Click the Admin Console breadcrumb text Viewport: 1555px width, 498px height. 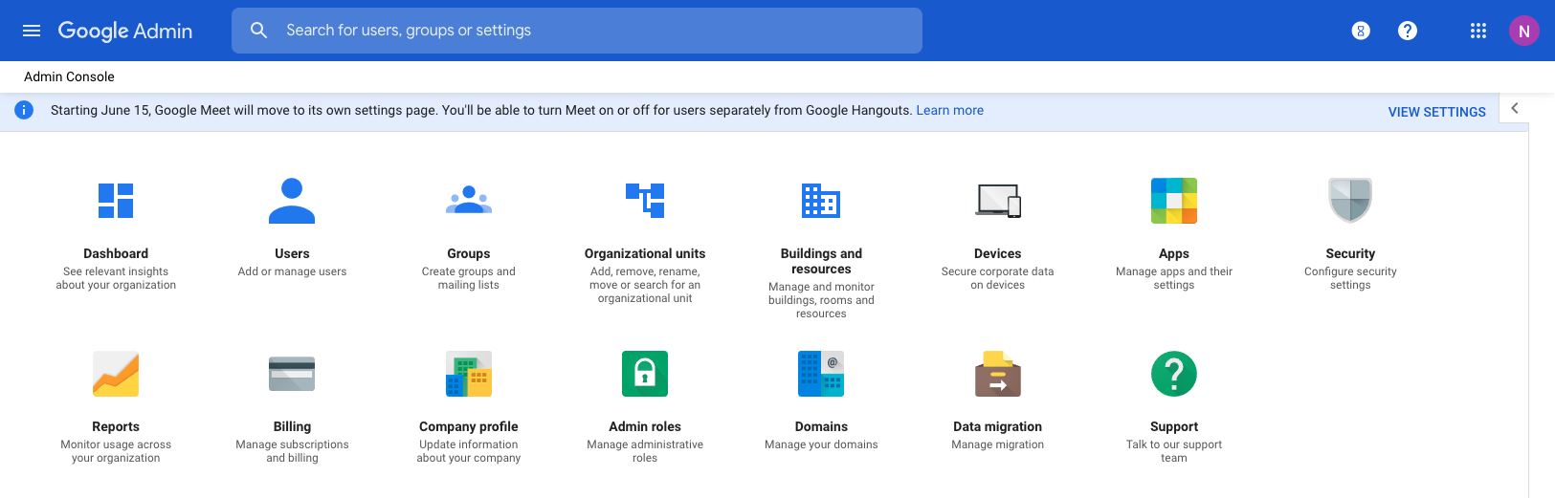coord(69,76)
